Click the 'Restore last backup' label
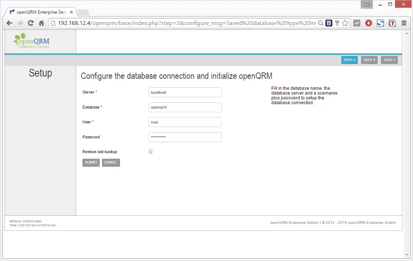413x261 pixels. click(x=99, y=152)
